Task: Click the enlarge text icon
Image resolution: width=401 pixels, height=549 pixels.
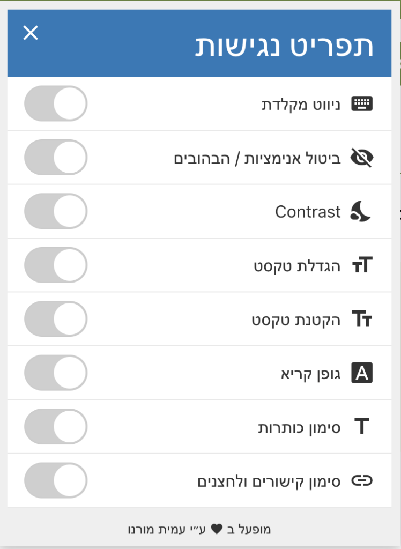Action: point(361,265)
